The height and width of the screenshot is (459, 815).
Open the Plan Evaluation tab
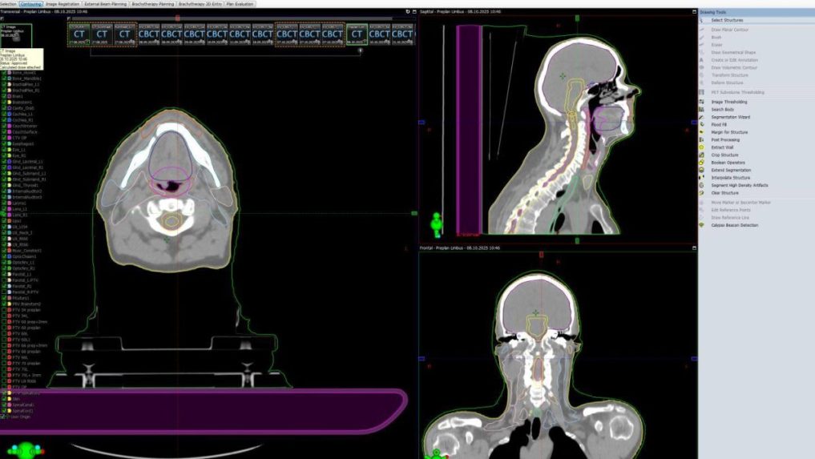[240, 4]
